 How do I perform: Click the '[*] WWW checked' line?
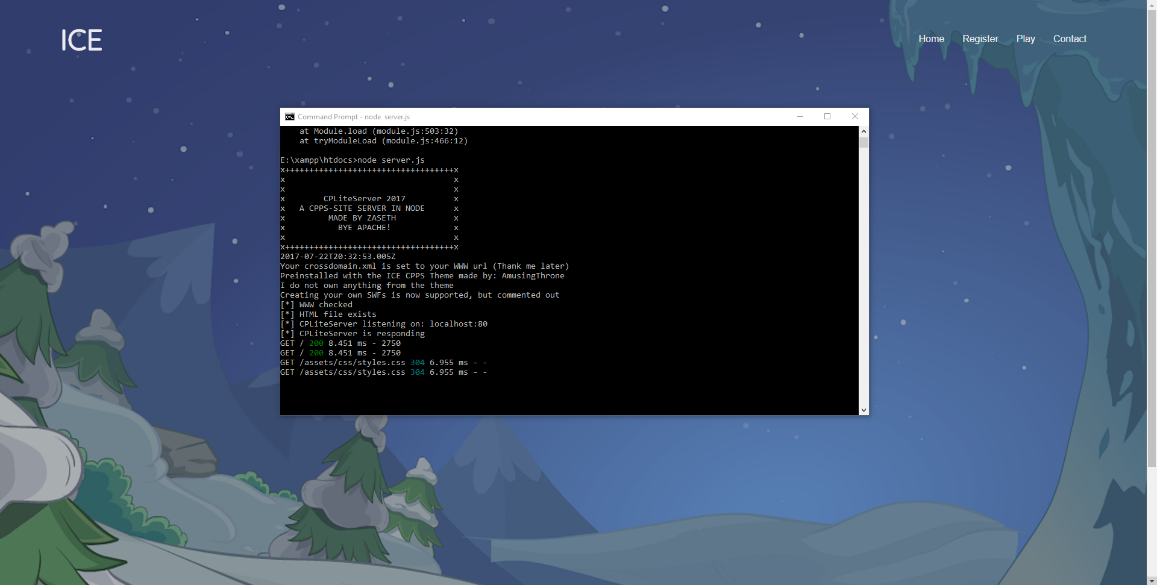pos(316,305)
